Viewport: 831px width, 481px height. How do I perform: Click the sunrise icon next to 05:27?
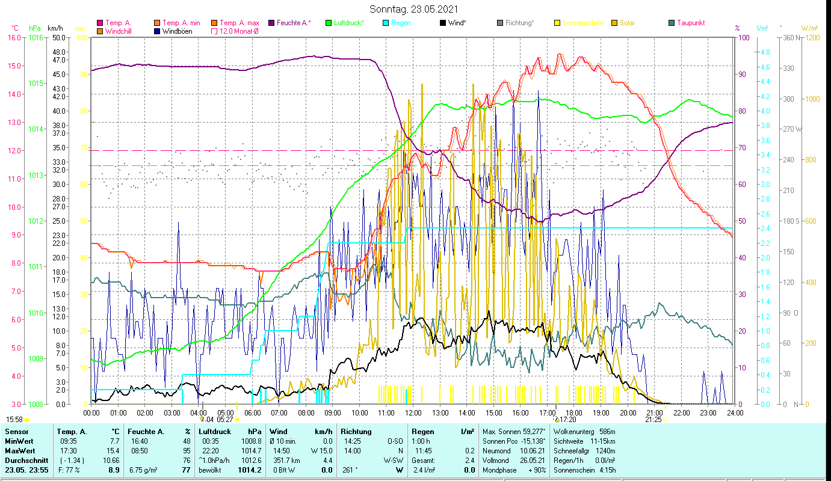tap(237, 420)
